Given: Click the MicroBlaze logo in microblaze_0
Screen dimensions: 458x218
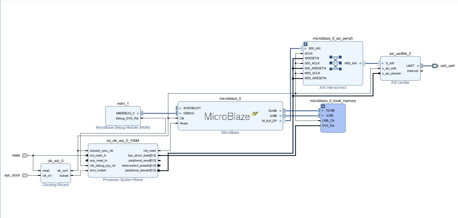Looking at the screenshot, I should 231,116.
